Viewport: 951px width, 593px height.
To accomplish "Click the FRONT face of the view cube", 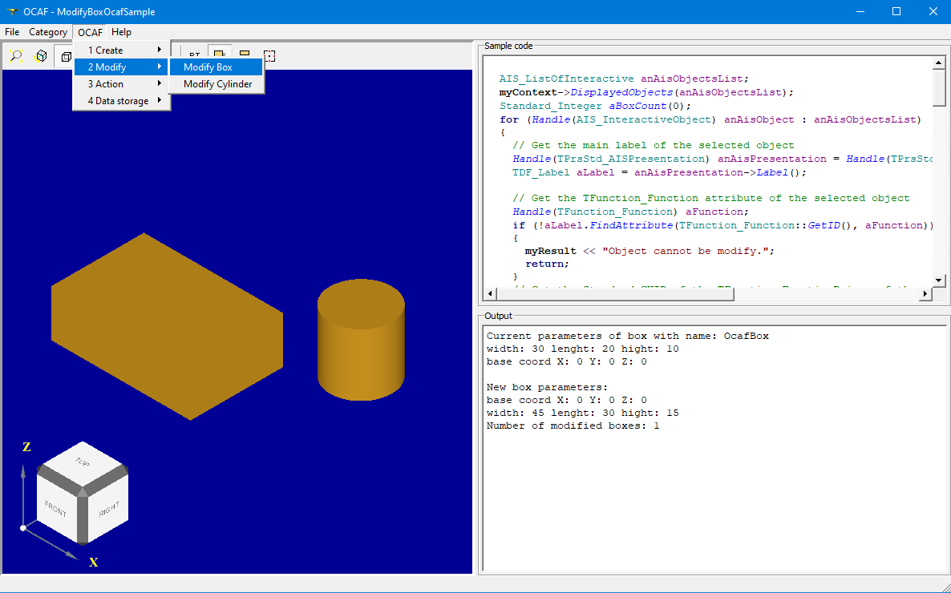I will [x=55, y=509].
